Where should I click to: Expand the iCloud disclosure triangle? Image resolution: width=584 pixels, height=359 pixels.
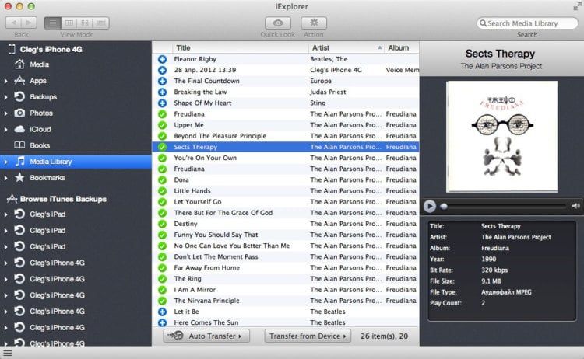[5, 129]
